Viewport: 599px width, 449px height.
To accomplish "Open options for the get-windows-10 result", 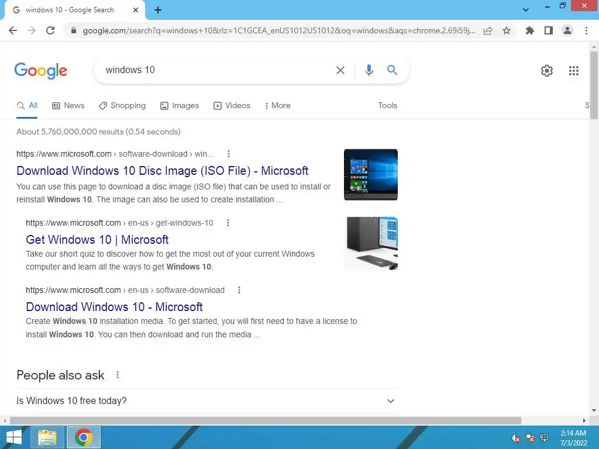I will coord(228,223).
